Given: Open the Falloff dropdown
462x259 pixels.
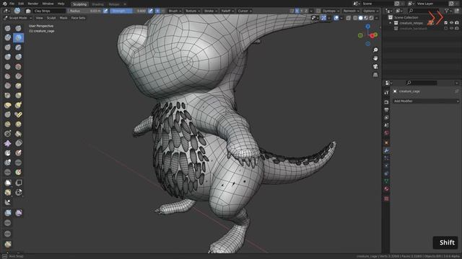Looking at the screenshot, I should click(x=227, y=11).
